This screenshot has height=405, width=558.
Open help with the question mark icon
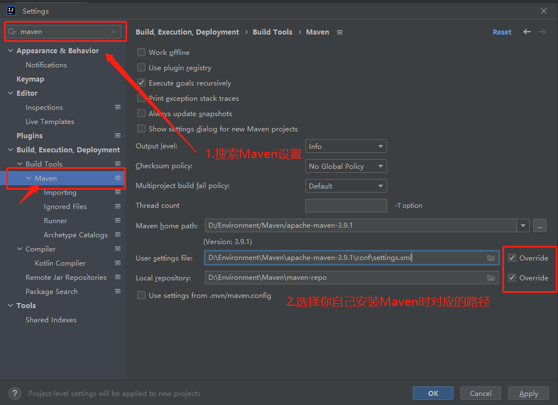15,393
